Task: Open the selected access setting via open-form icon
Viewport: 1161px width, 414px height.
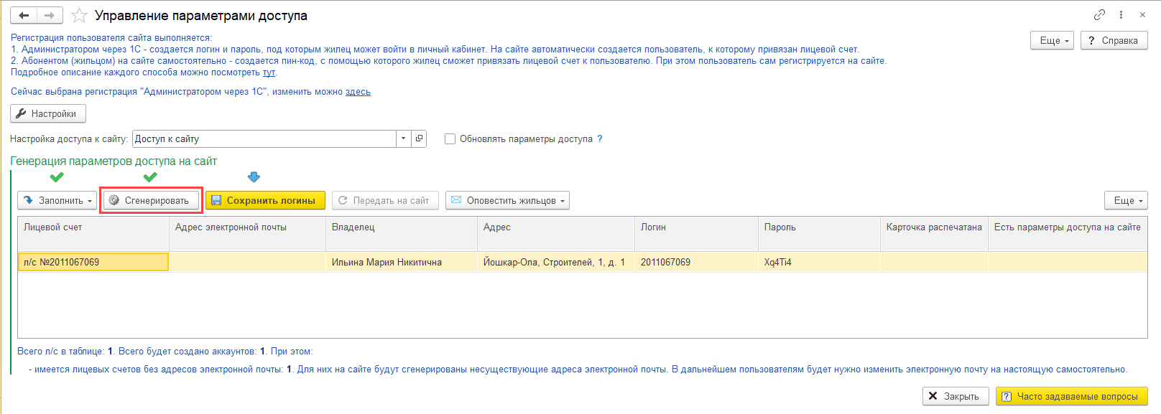Action: point(419,138)
